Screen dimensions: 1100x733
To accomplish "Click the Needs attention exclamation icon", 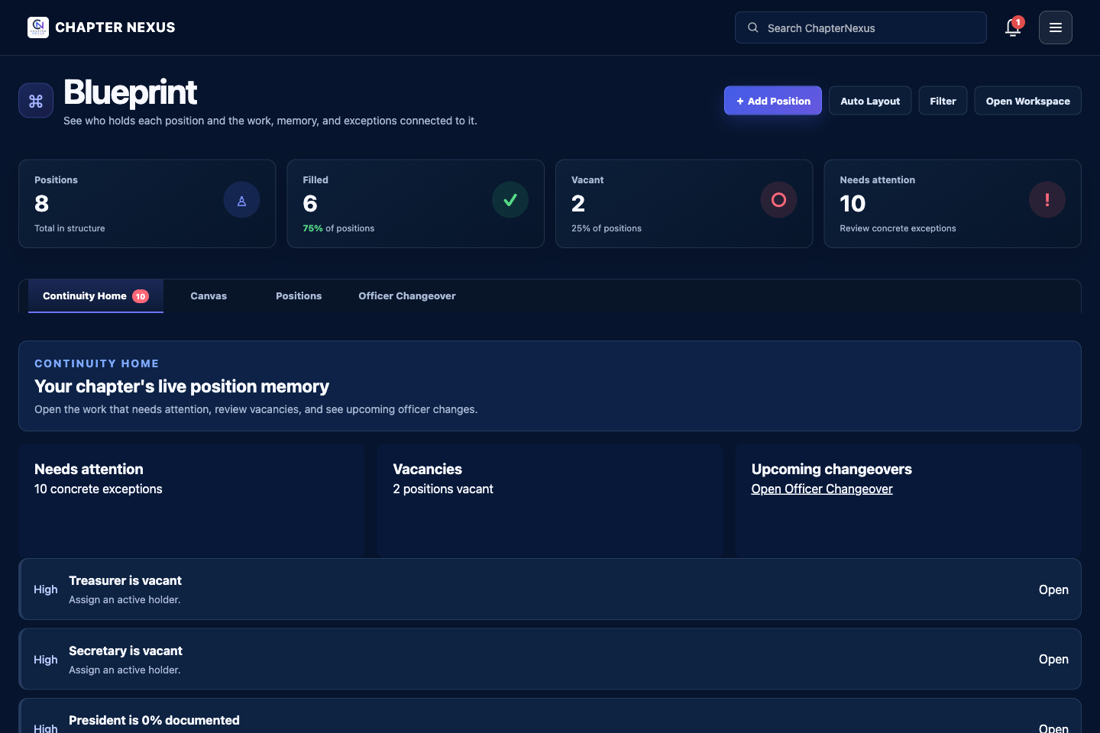I will [x=1047, y=200].
